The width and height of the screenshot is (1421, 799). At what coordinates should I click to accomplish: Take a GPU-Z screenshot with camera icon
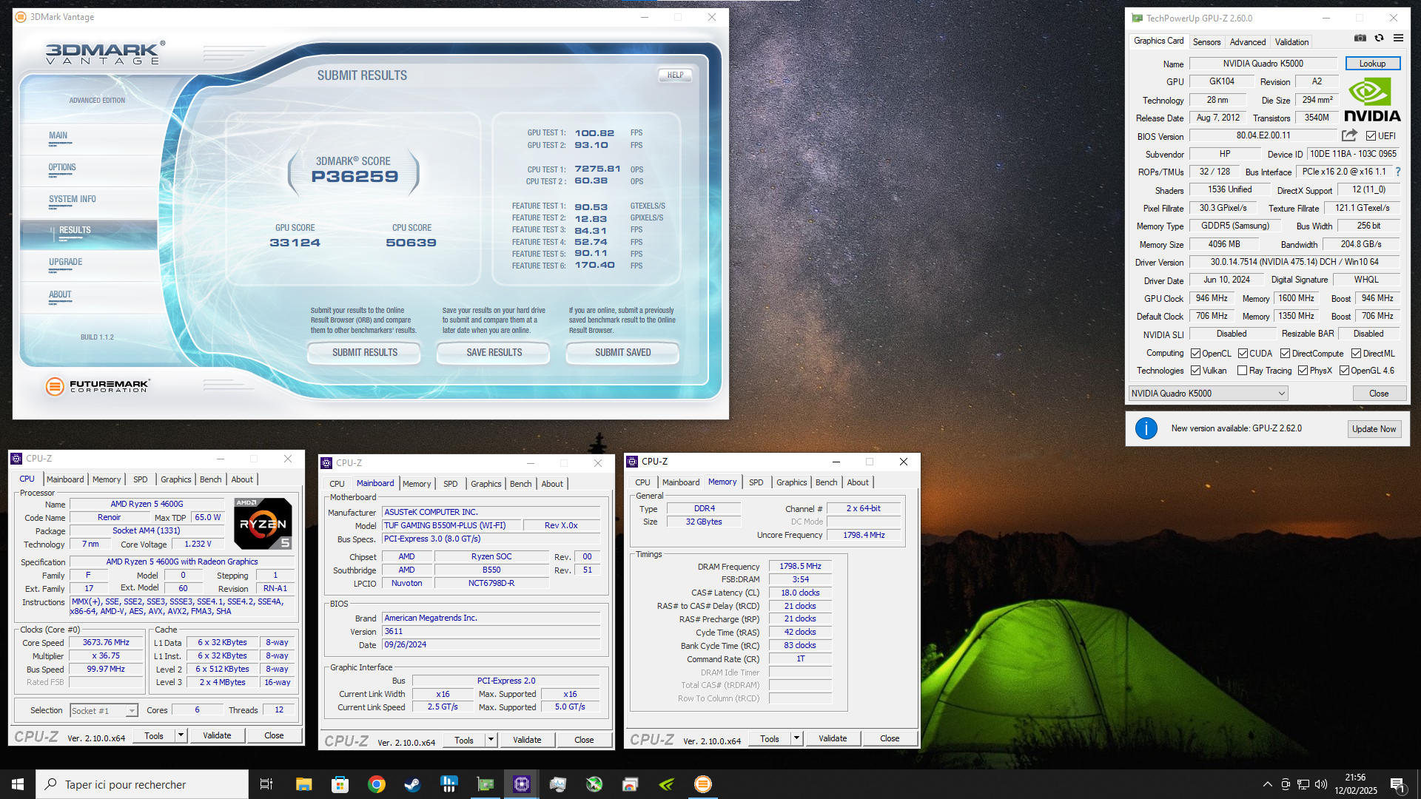click(1360, 38)
